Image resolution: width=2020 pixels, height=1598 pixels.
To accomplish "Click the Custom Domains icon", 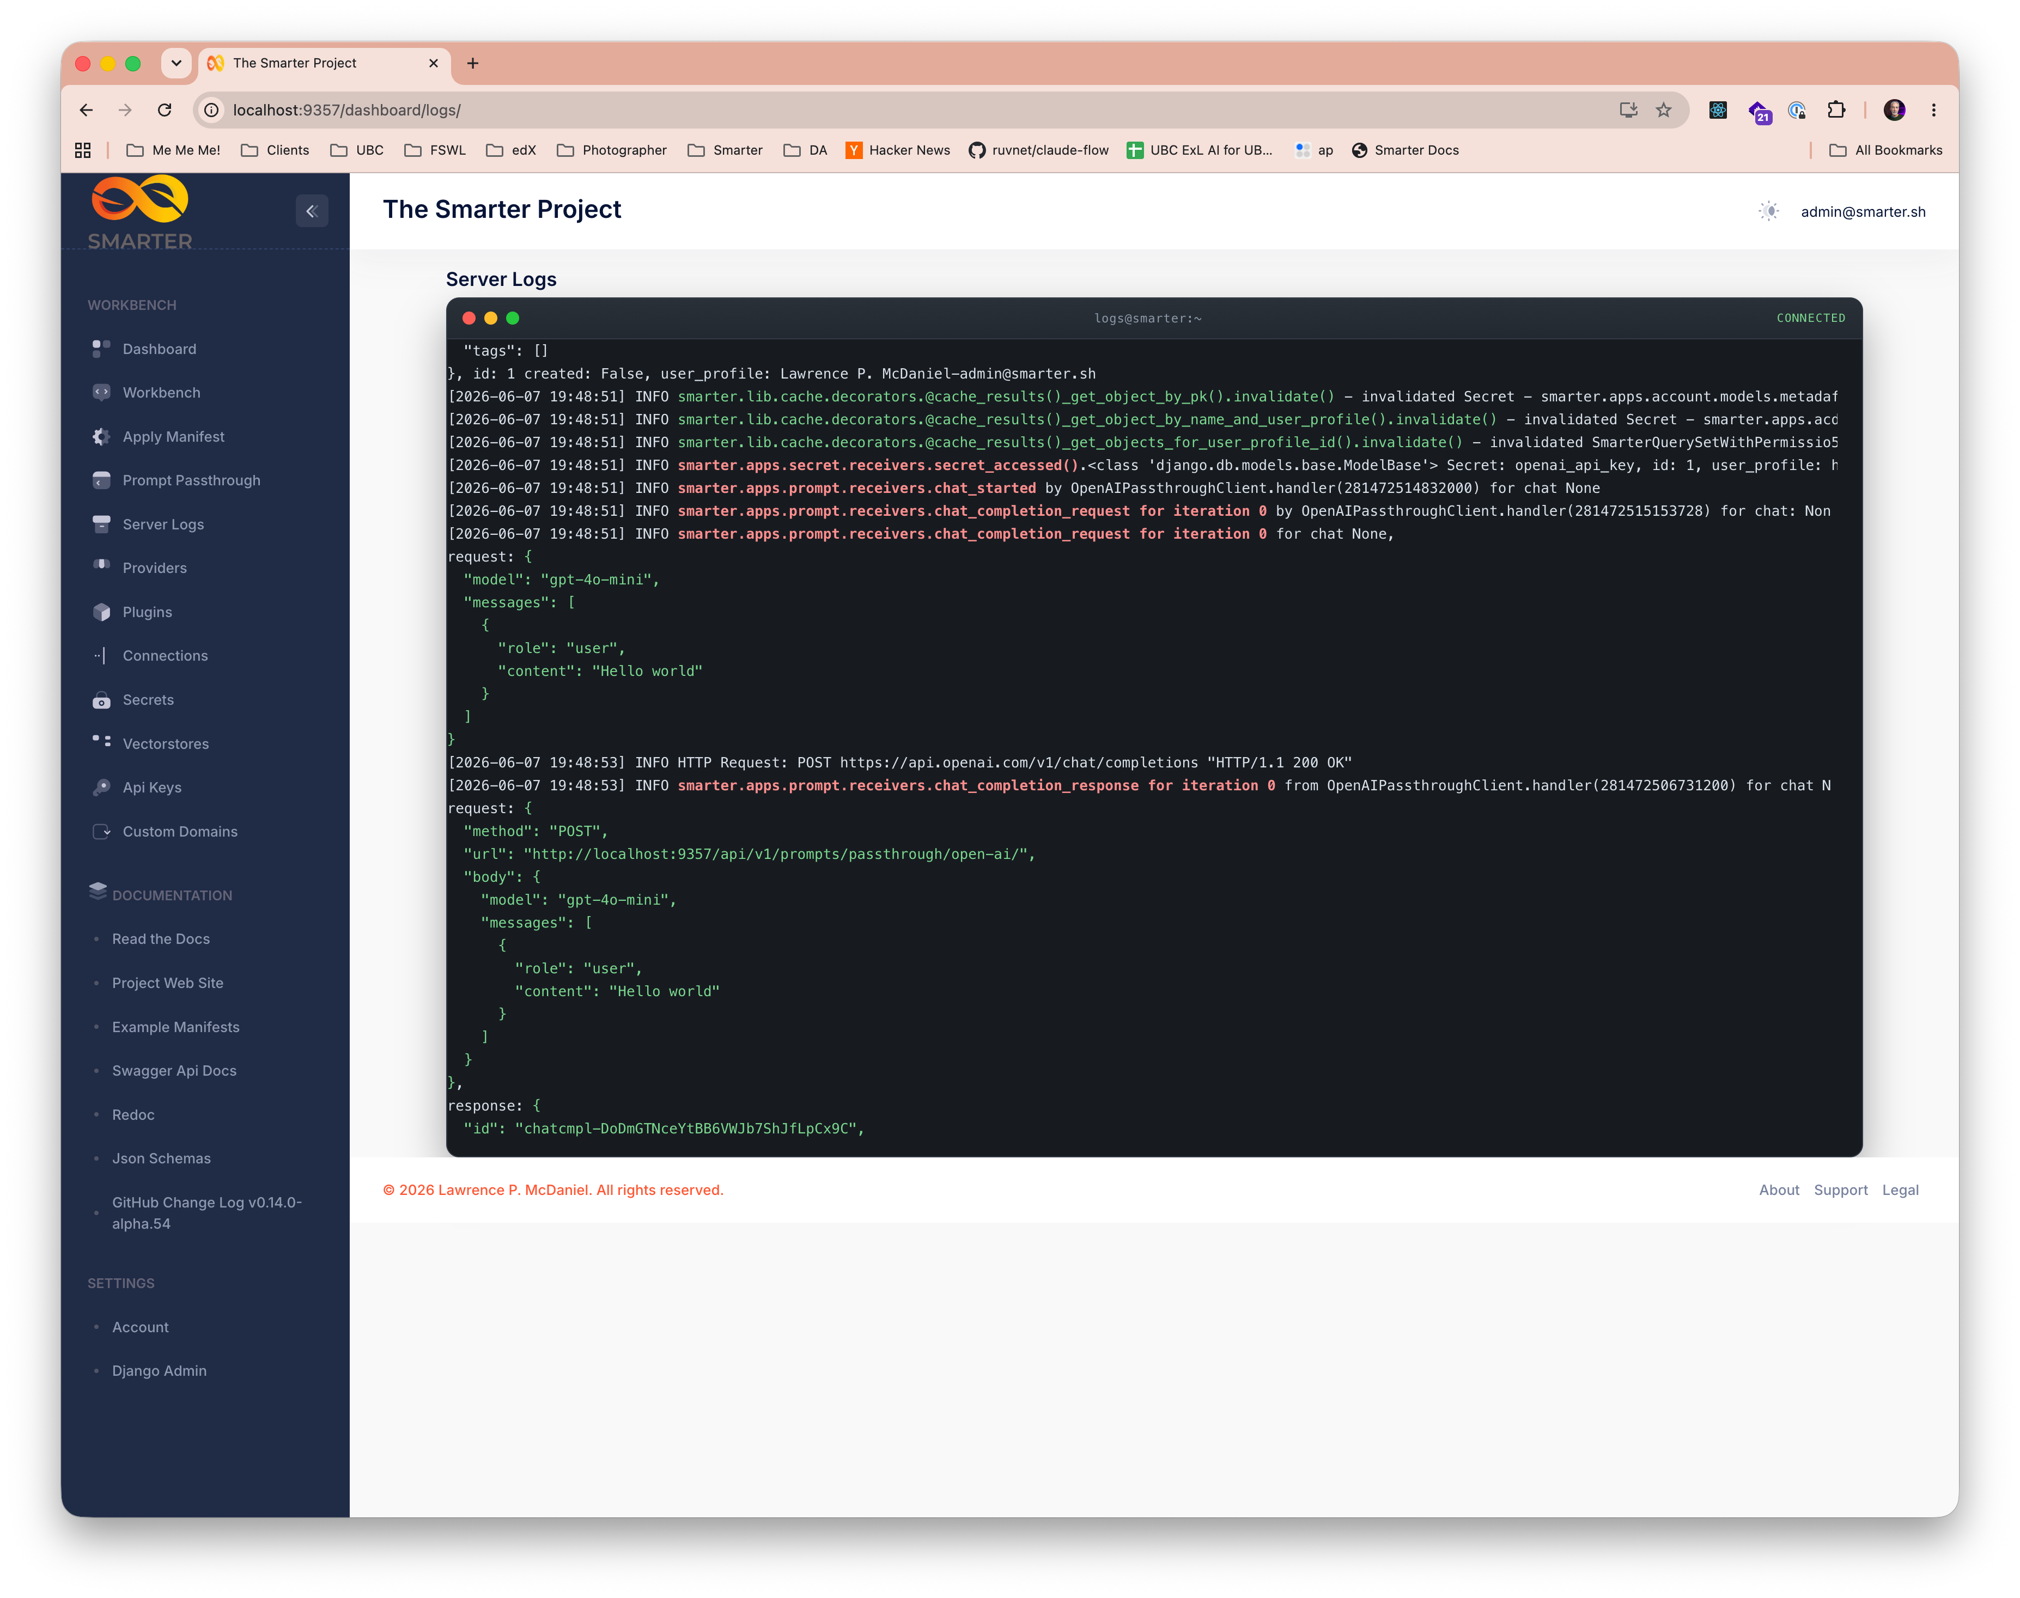I will tap(101, 832).
